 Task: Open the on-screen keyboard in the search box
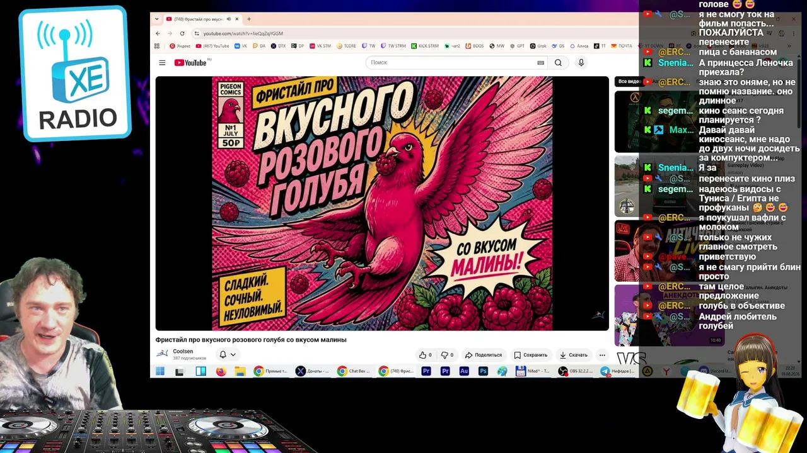point(540,63)
